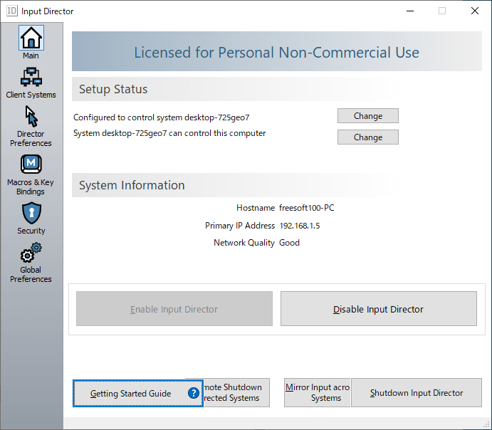Open Director Preferences cursor icon

31,116
